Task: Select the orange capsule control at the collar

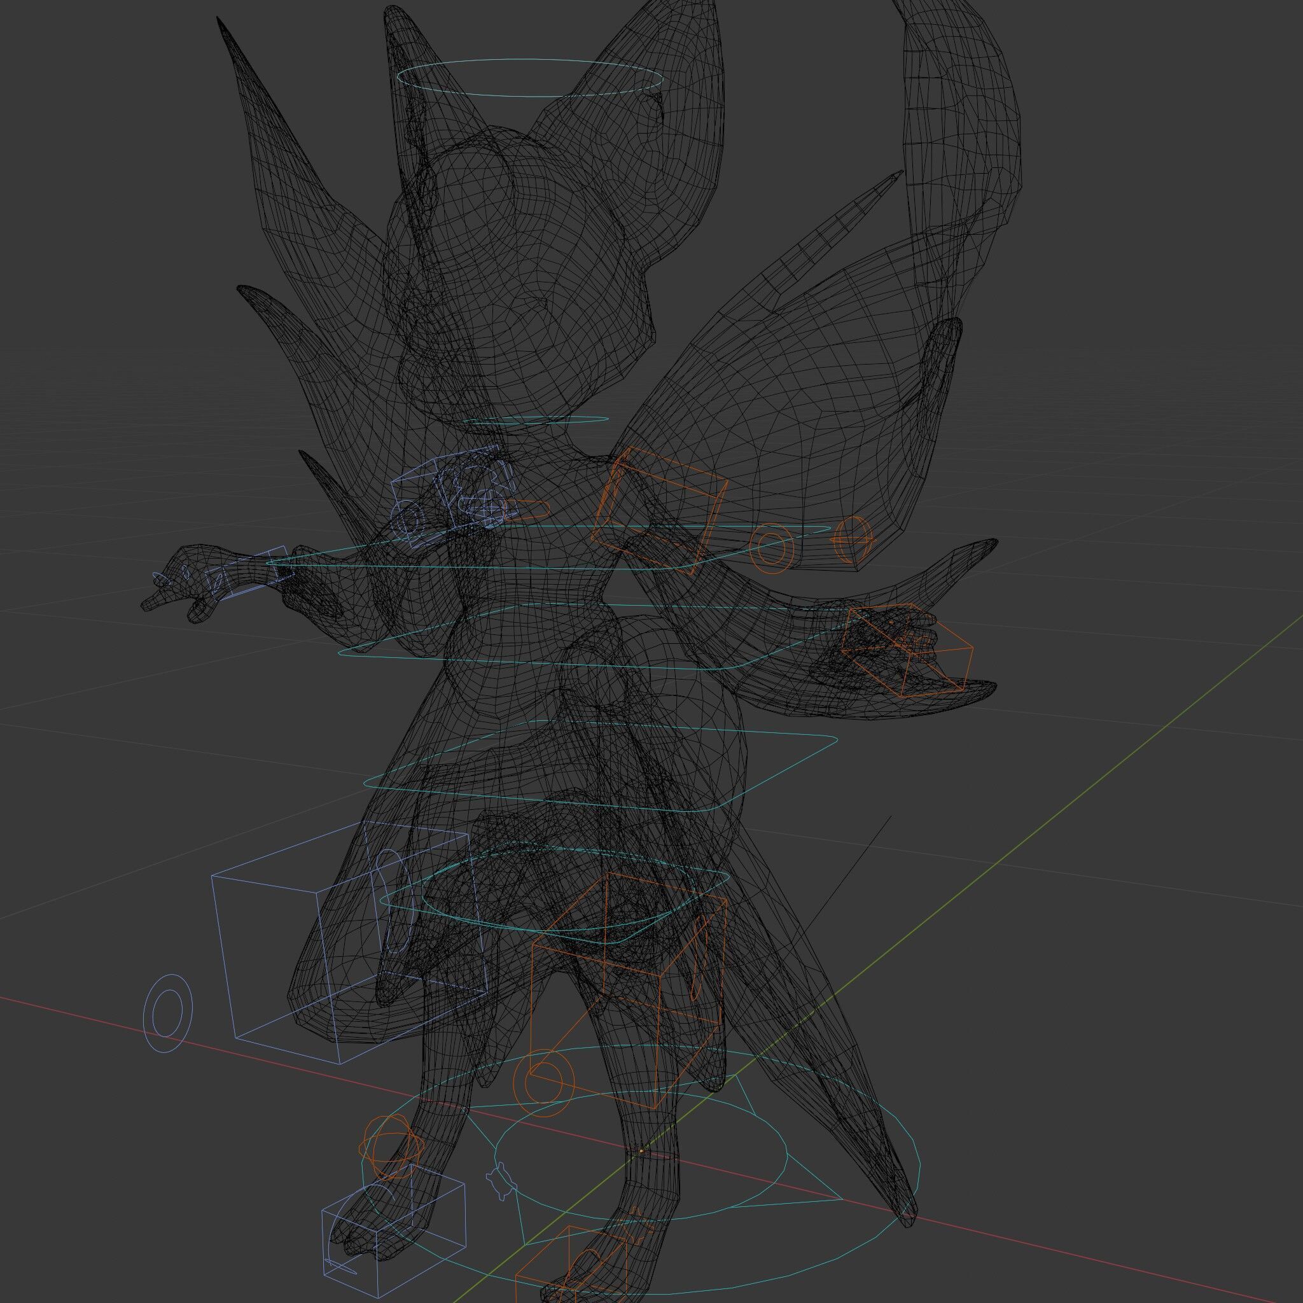Action: click(x=528, y=509)
